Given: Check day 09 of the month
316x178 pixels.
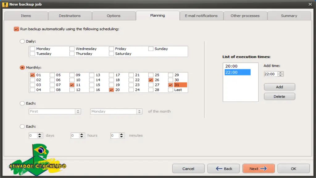Looking at the screenshot, I should click(72, 75).
